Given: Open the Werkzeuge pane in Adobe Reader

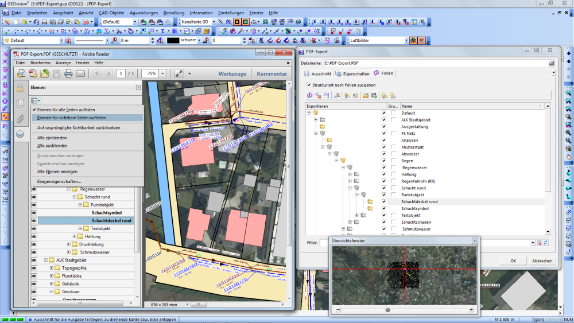Looking at the screenshot, I should coord(232,73).
